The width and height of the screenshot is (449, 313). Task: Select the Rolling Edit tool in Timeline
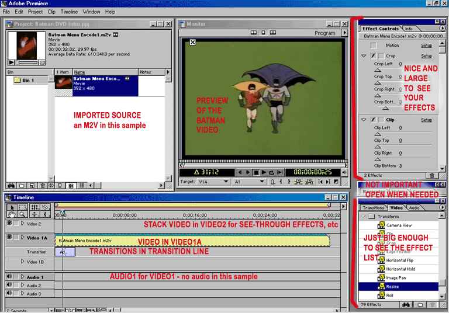click(34, 207)
